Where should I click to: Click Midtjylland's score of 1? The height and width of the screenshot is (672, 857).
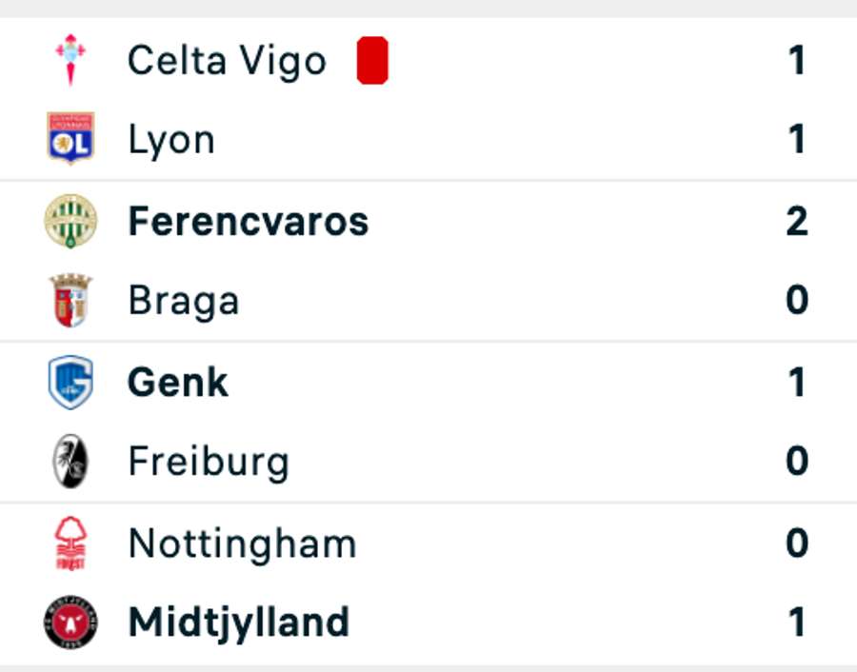point(797,623)
